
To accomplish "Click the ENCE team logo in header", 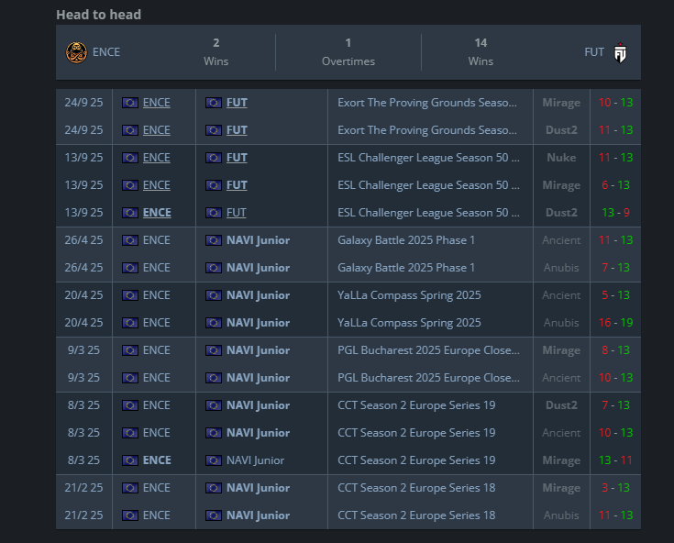I will click(x=76, y=52).
